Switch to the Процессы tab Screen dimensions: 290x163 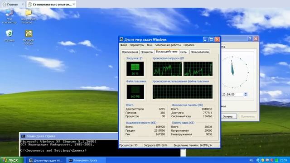point(147,52)
